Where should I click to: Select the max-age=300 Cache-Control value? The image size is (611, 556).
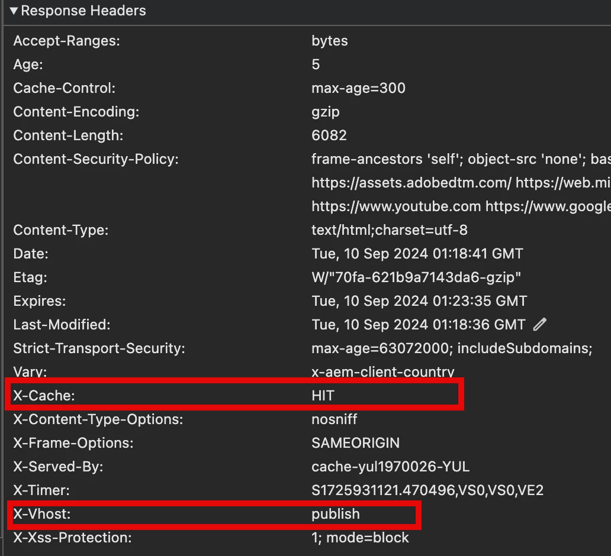[358, 88]
